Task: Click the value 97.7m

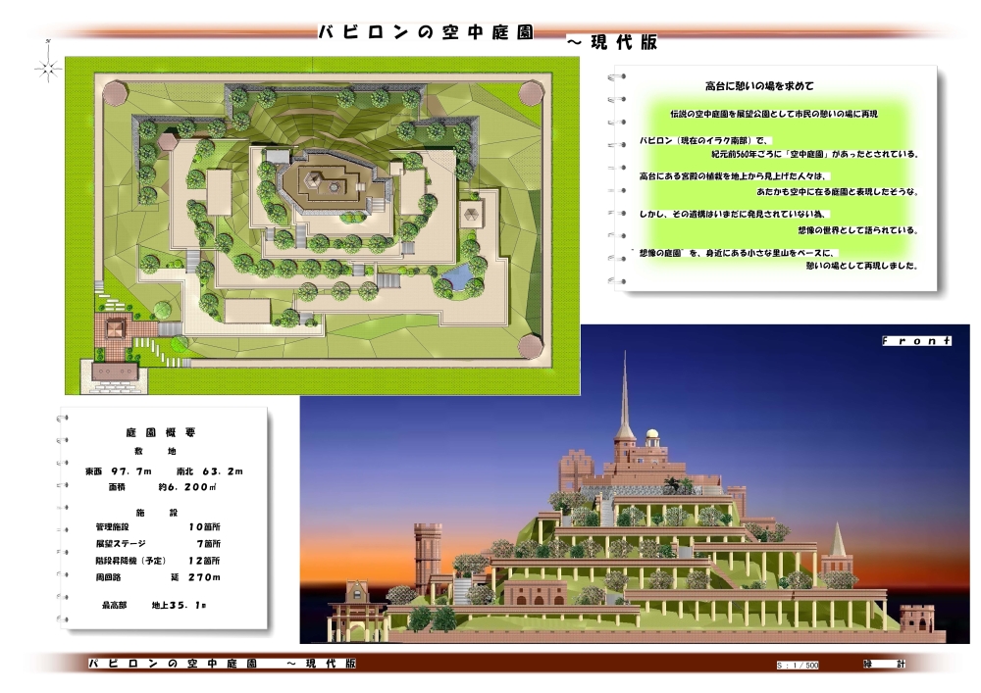Action: 132,471
